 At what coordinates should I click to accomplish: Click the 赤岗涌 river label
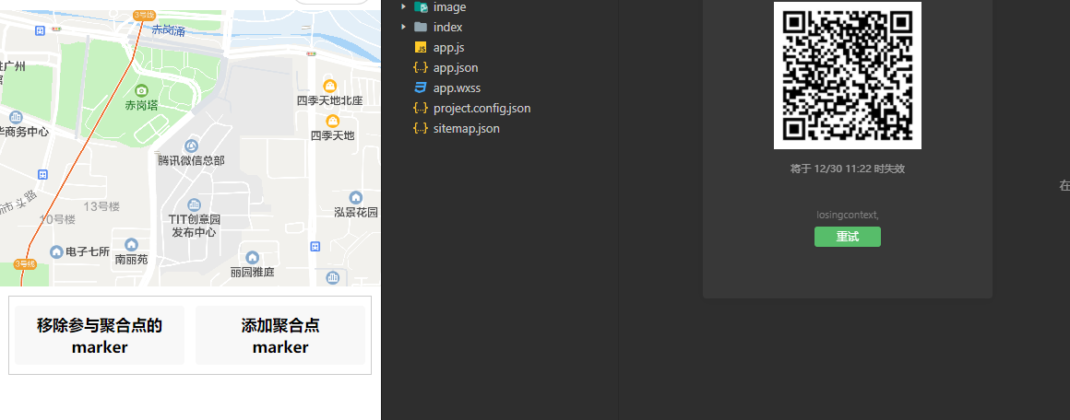tap(168, 29)
